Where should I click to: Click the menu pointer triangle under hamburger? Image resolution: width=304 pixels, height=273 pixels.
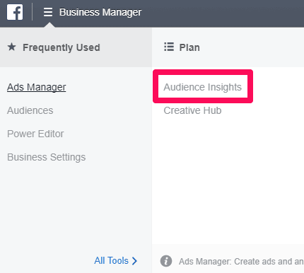click(x=49, y=25)
